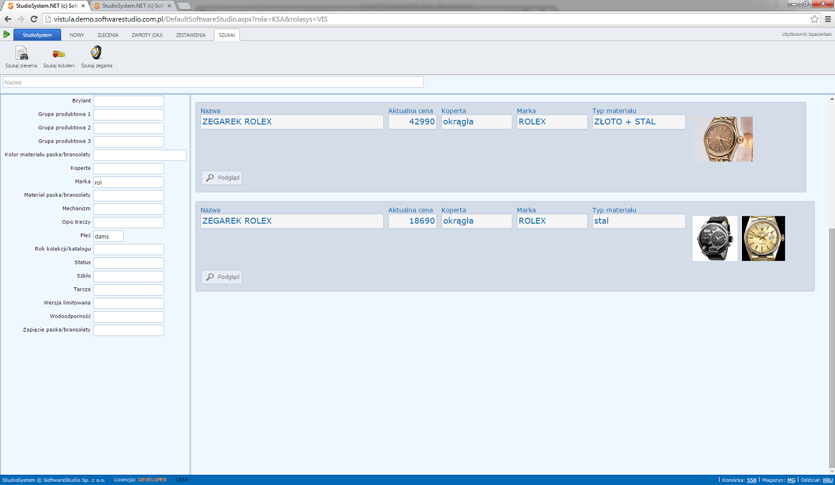
Task: Open the ZLECENIA tab
Action: [108, 35]
